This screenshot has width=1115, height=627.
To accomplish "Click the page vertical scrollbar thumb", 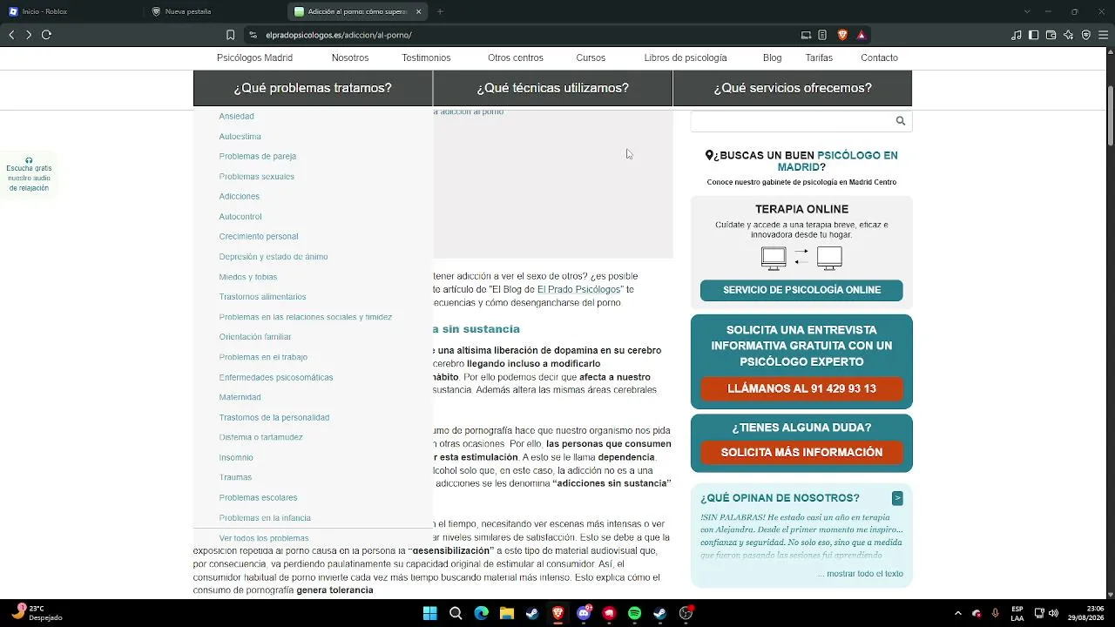I will [x=1111, y=115].
